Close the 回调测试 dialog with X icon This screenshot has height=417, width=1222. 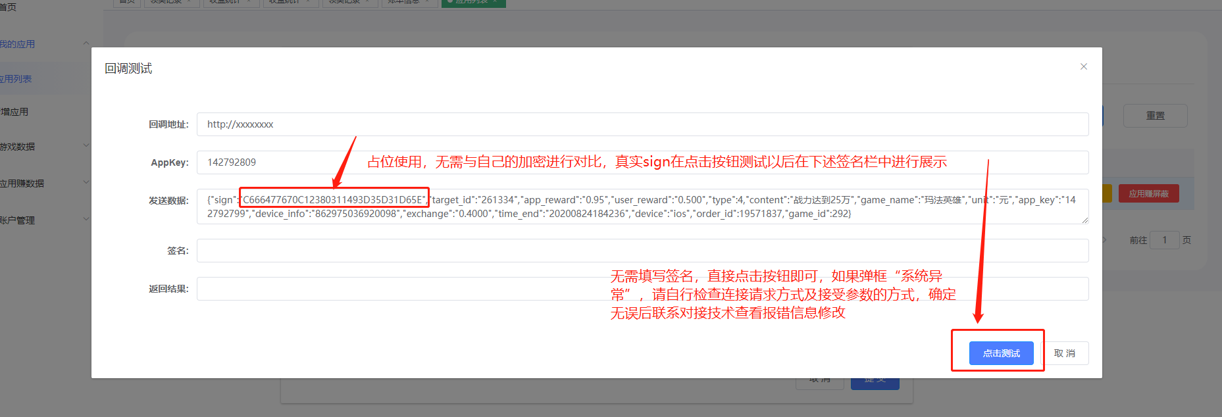coord(1083,66)
